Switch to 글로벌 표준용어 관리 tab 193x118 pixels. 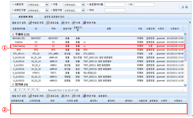[x=54, y=17]
